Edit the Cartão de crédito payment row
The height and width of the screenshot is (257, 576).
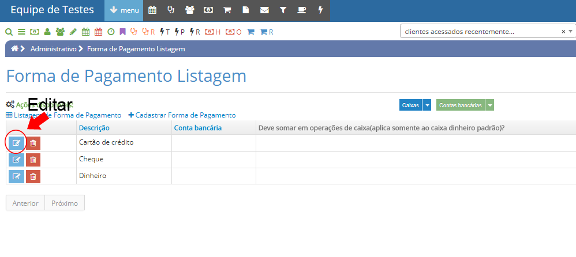(x=16, y=143)
